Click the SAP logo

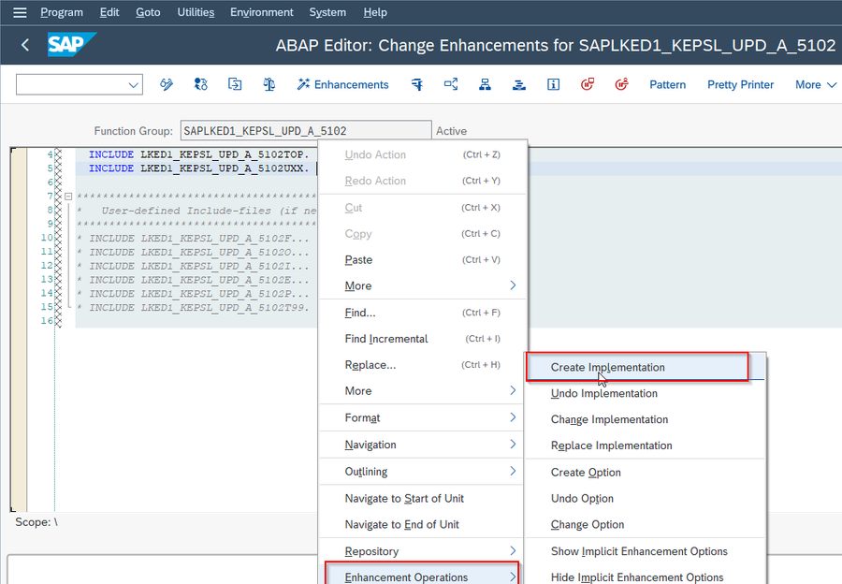tap(71, 44)
